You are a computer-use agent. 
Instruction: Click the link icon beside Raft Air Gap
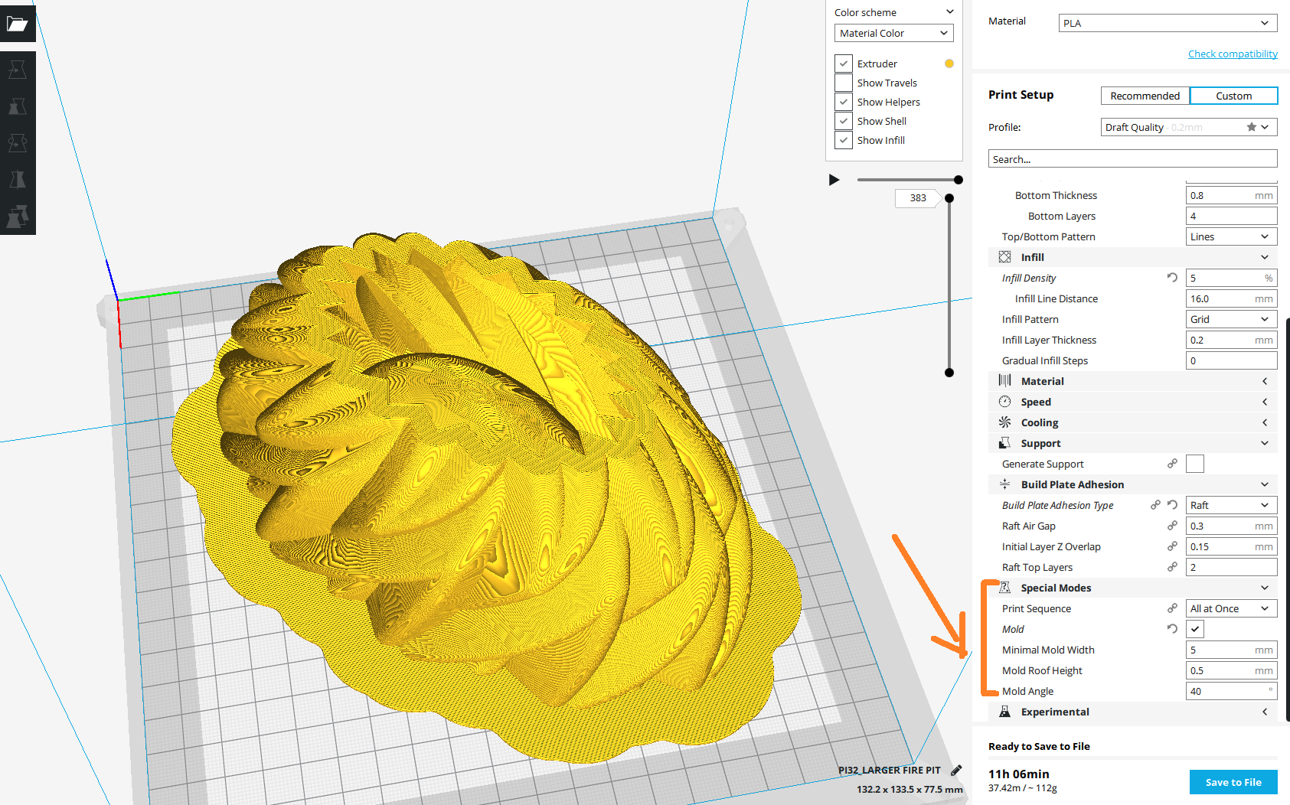click(1172, 526)
